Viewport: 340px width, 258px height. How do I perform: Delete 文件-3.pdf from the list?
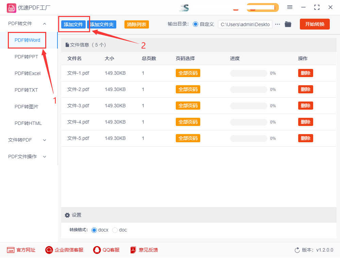click(306, 106)
